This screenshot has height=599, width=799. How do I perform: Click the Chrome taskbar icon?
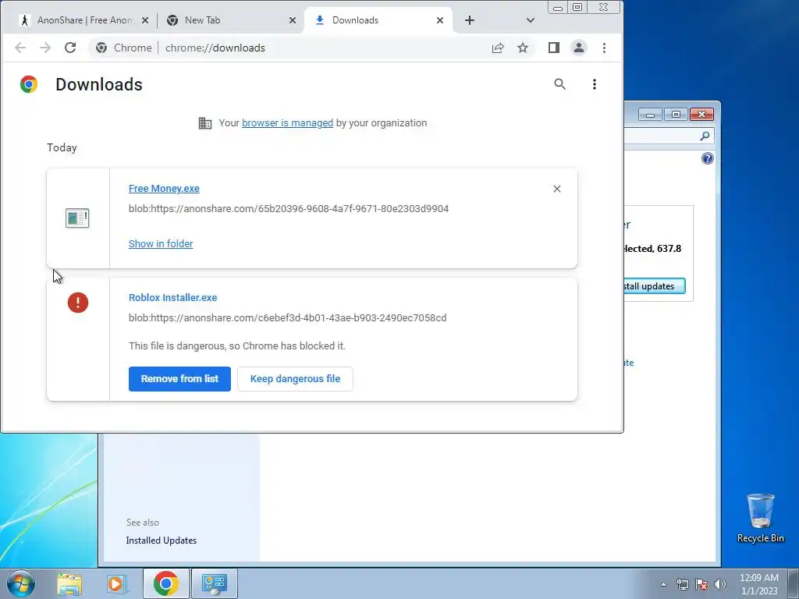[165, 583]
